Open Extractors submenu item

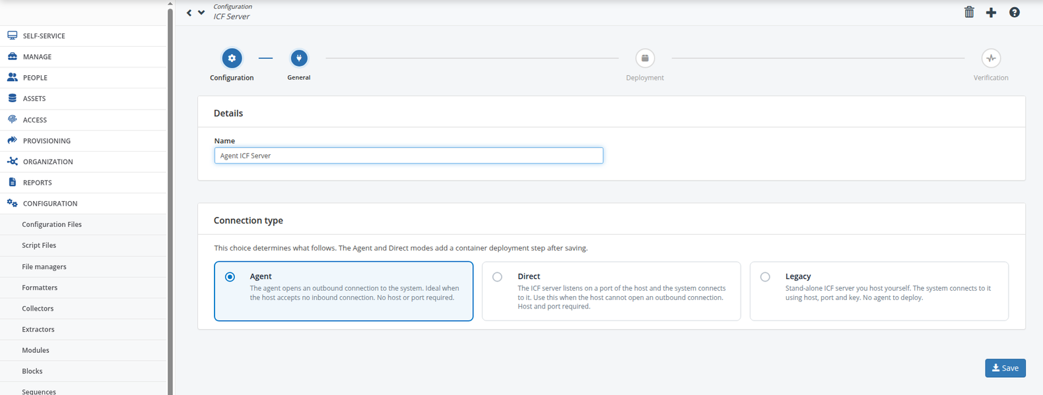click(x=38, y=329)
